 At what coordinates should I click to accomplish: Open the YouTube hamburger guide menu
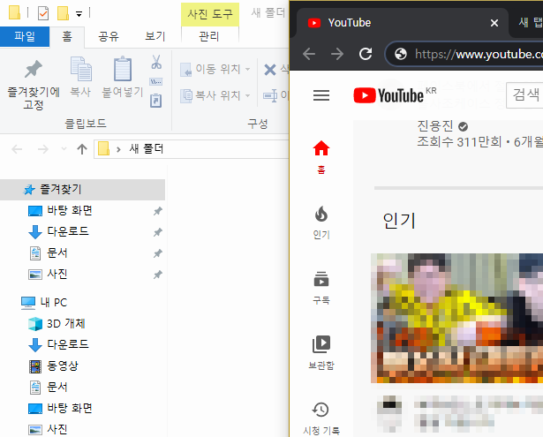click(321, 95)
